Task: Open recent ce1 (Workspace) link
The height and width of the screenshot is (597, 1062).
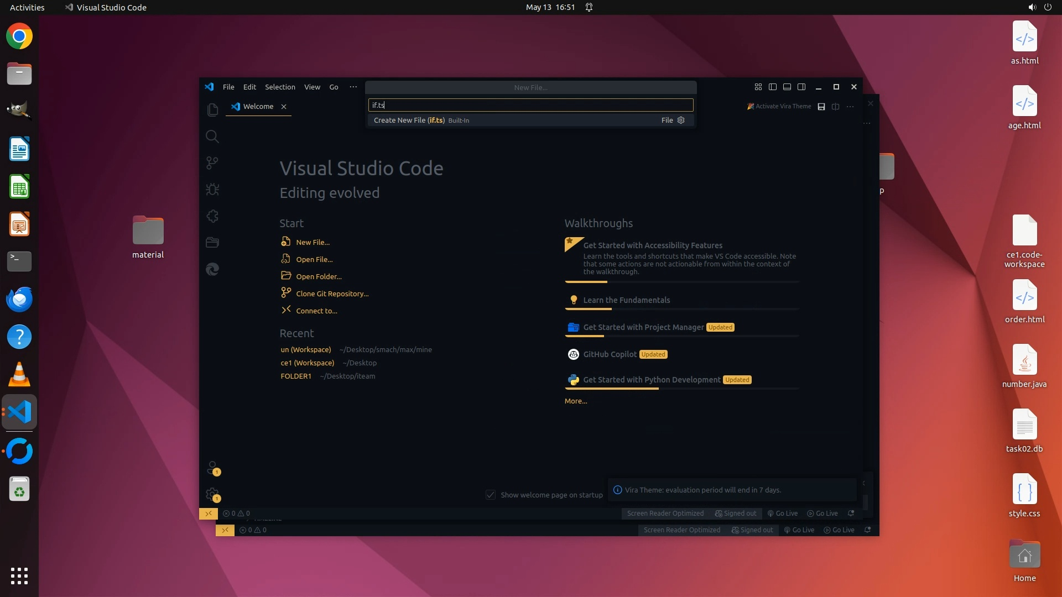Action: click(307, 363)
